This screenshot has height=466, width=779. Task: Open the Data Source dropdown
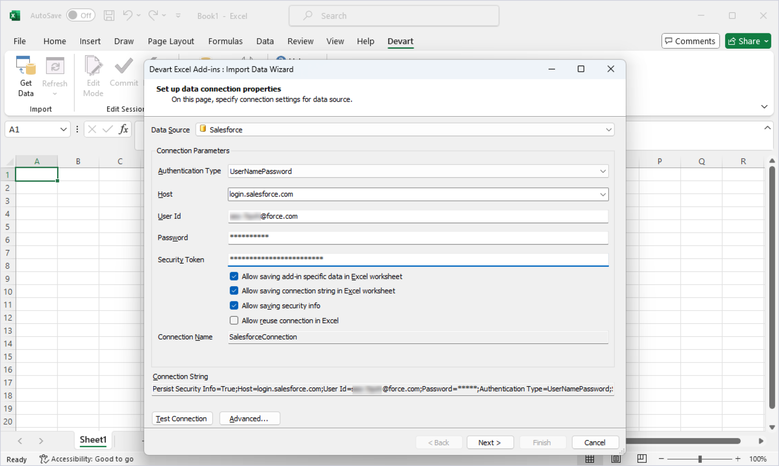(609, 130)
